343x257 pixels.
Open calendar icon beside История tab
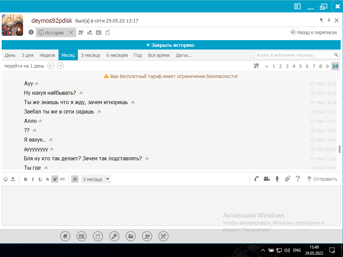[x=99, y=32]
